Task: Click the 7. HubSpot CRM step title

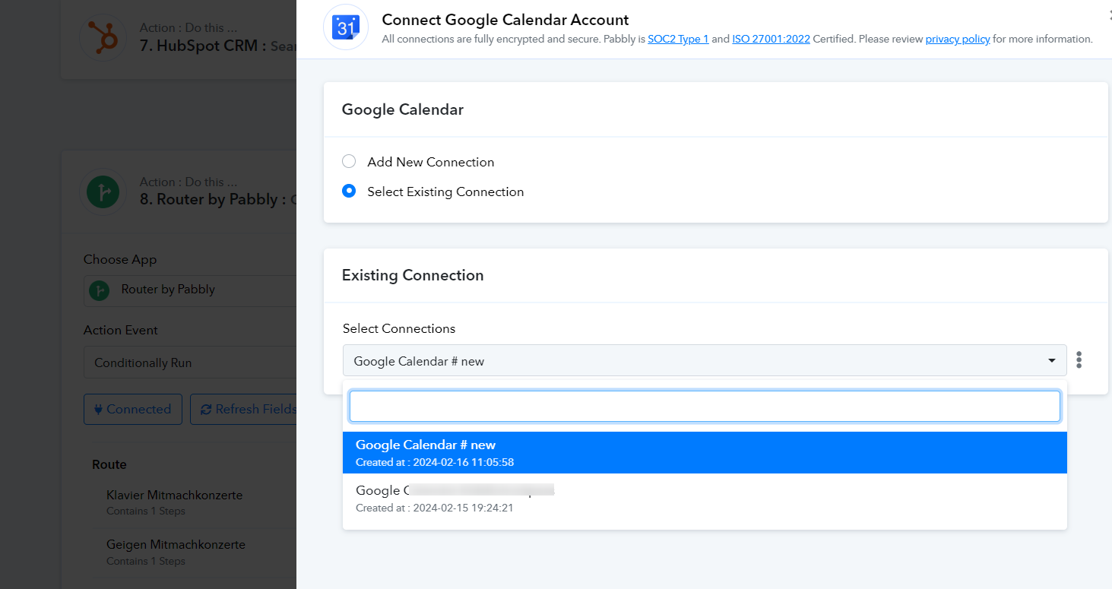Action: (217, 46)
